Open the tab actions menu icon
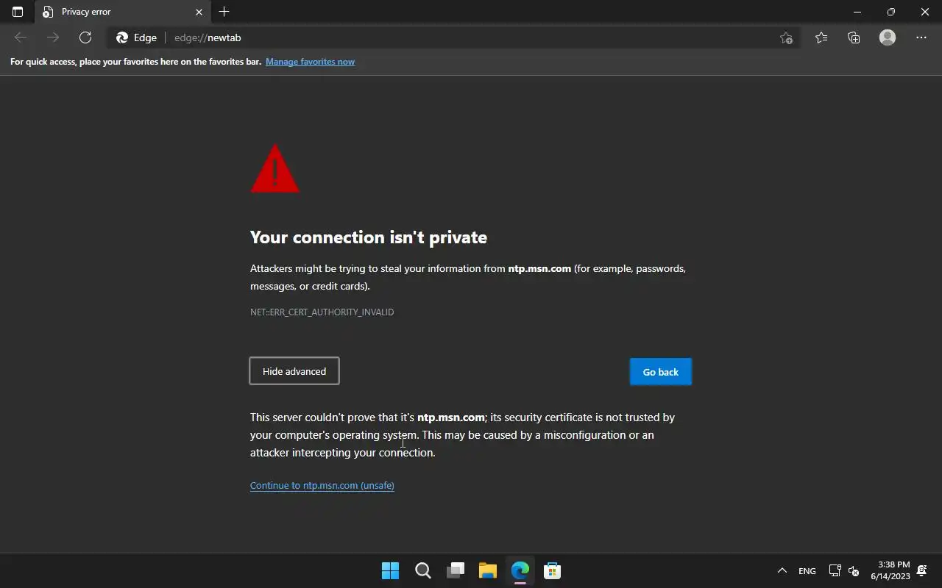942x588 pixels. point(18,12)
